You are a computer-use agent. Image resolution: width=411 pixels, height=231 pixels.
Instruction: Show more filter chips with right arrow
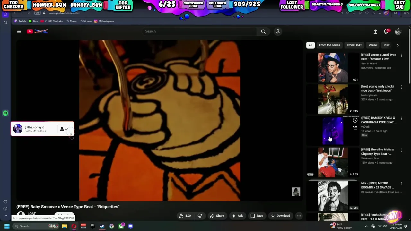398,45
